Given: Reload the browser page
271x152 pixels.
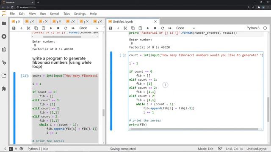Looking at the screenshot, I should [12, 8].
